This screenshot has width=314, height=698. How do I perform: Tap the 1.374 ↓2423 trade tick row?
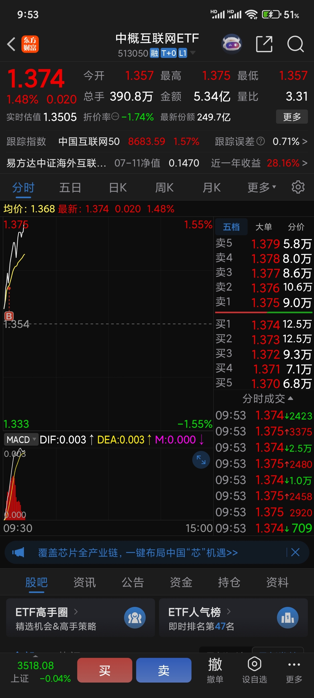pos(264,415)
